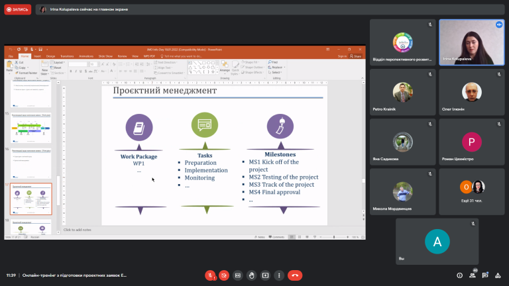Open the activities icon in Meet
509x286 pixels.
498,275
